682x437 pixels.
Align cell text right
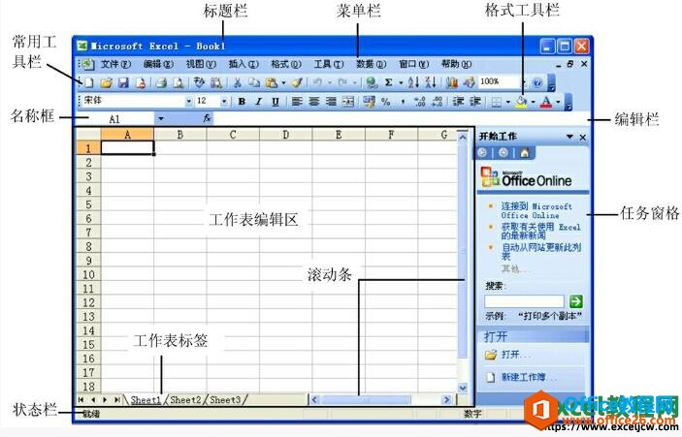[331, 102]
